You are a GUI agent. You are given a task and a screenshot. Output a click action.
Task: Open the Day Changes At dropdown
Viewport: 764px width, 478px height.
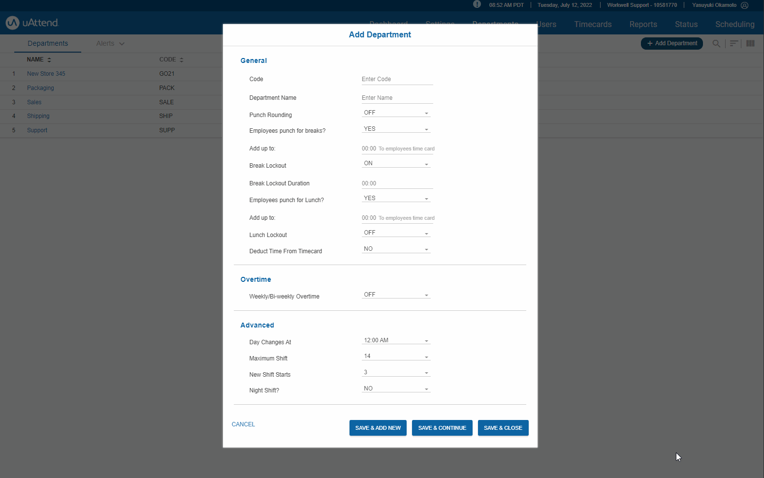(396, 341)
